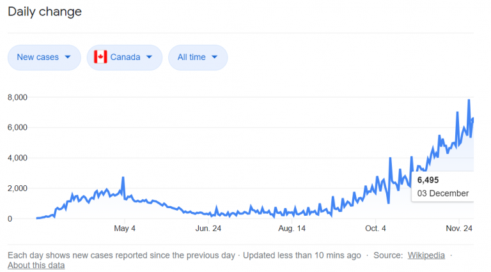Click the highest peak of the chart line

point(469,100)
